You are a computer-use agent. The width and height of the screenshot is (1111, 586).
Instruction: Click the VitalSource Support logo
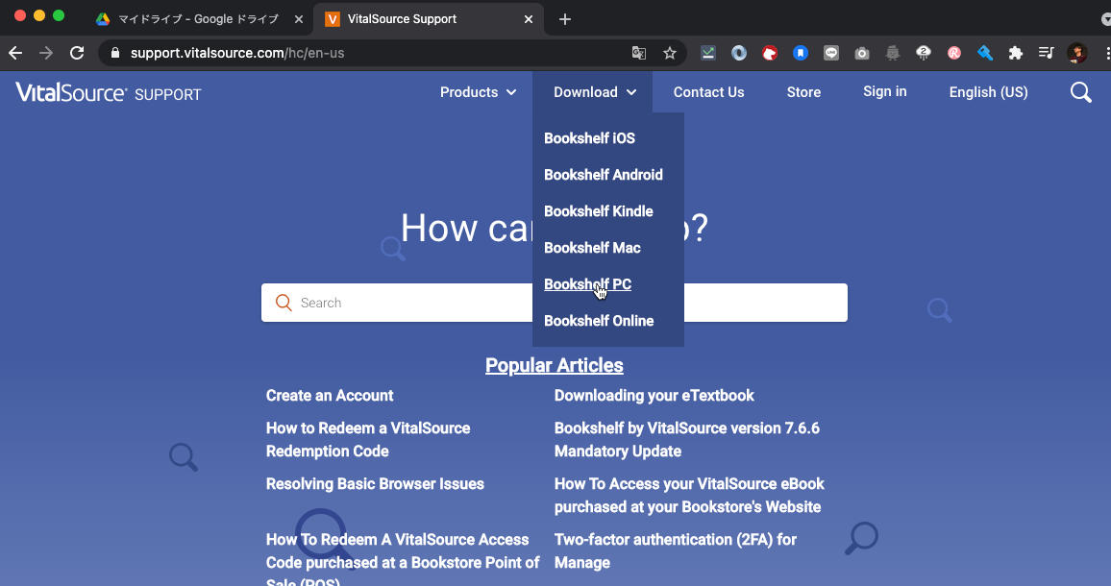109,93
